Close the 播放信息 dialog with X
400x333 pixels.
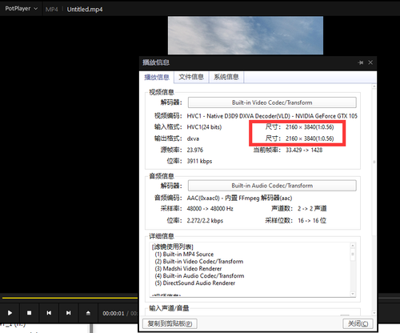click(370, 62)
